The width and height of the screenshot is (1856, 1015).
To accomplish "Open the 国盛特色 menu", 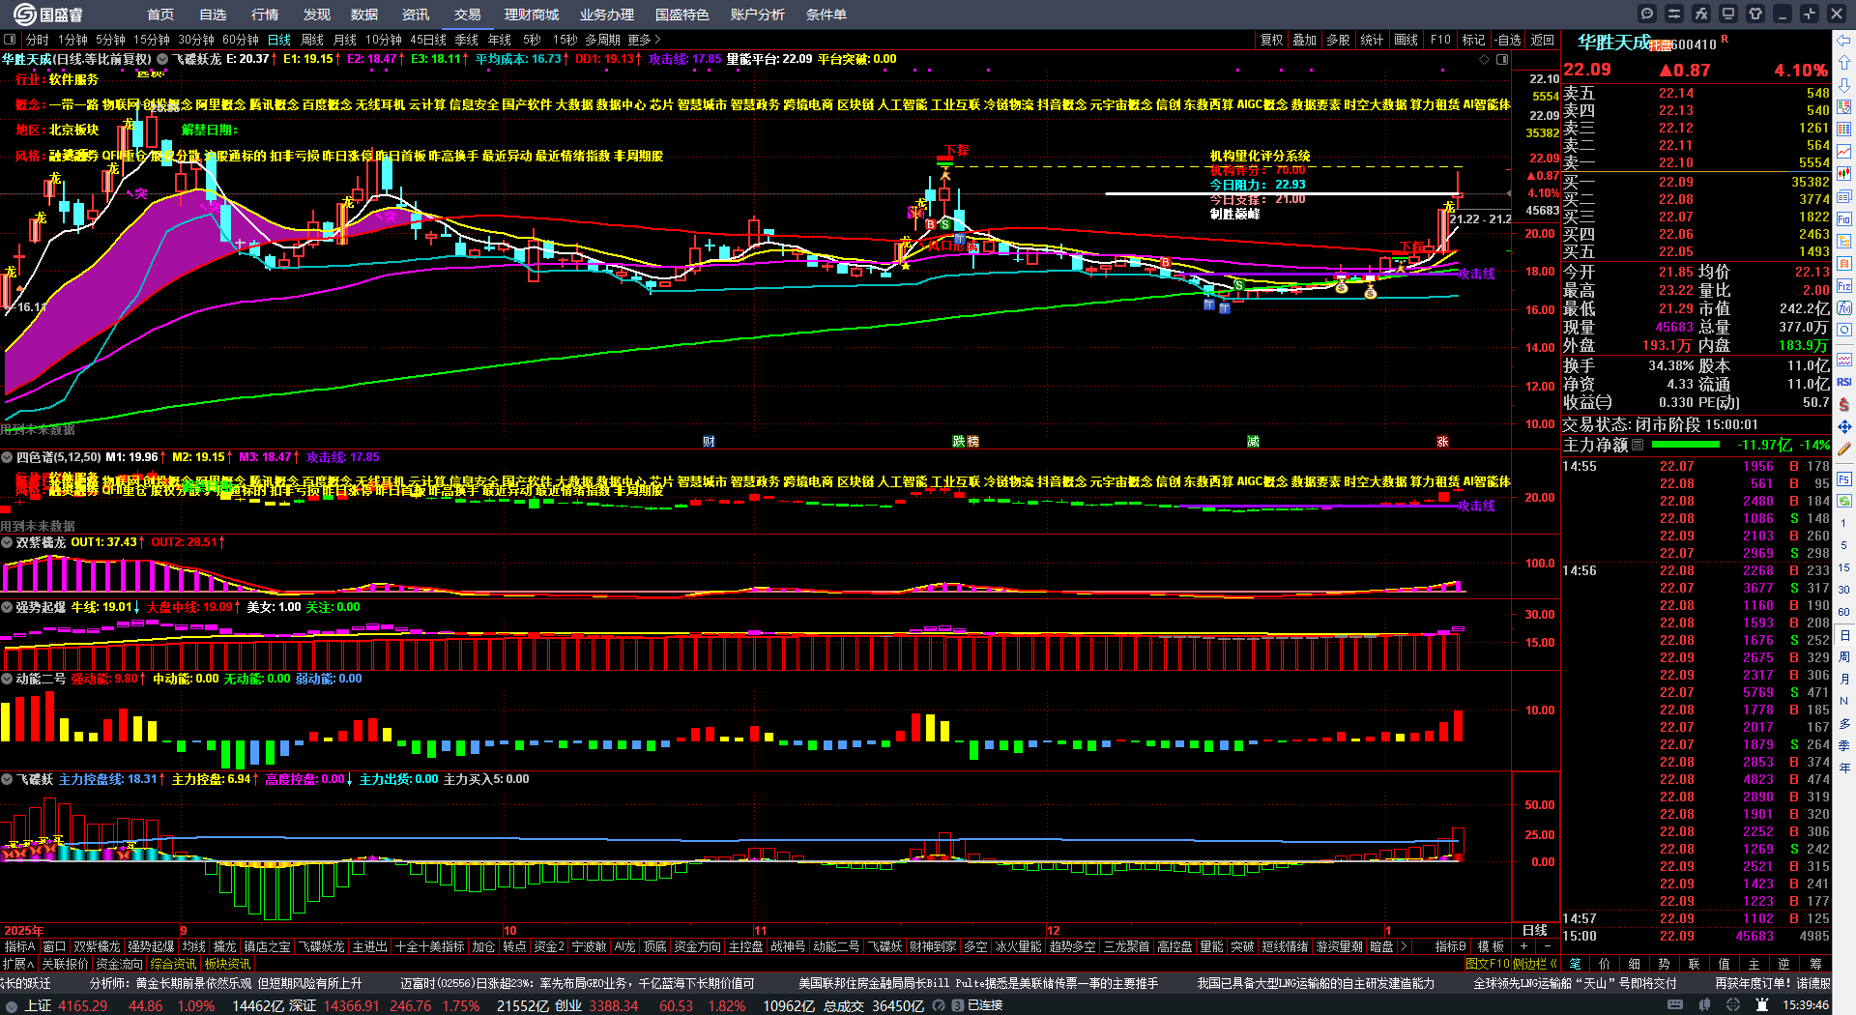I will (x=682, y=14).
